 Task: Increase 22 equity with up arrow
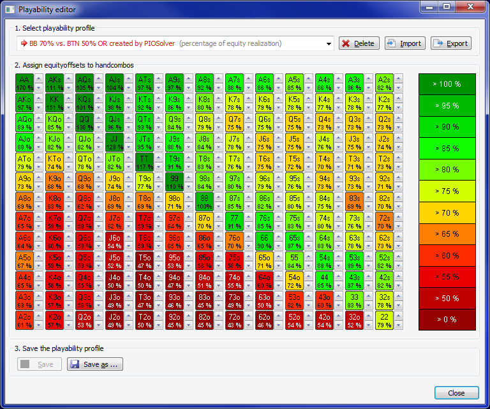pyautogui.click(x=399, y=316)
